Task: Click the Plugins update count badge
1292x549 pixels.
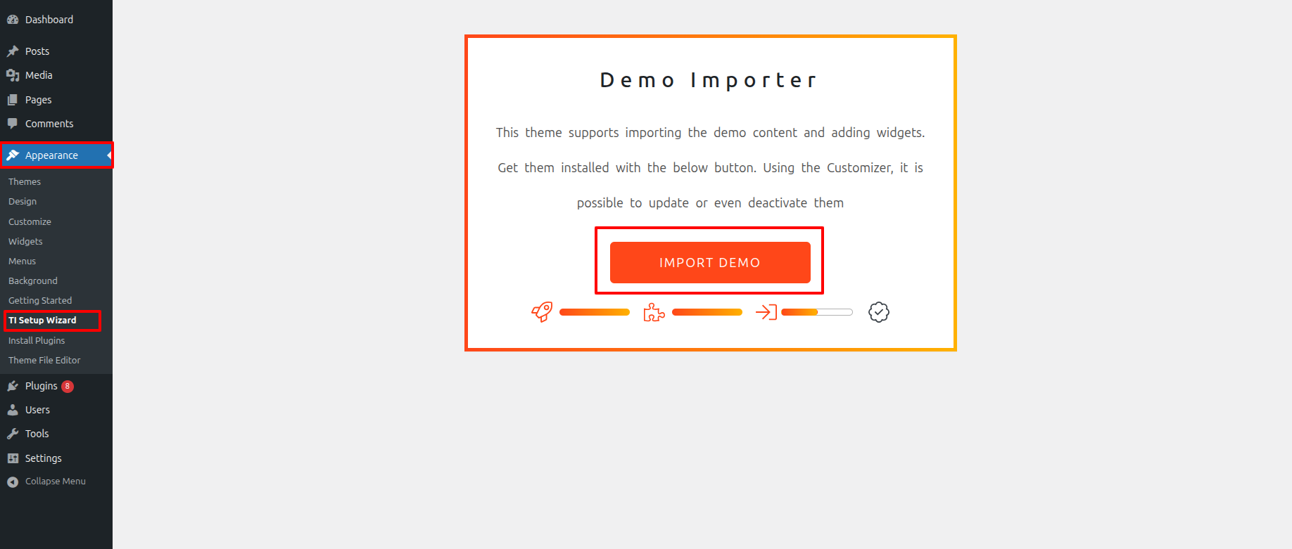Action: coord(68,386)
